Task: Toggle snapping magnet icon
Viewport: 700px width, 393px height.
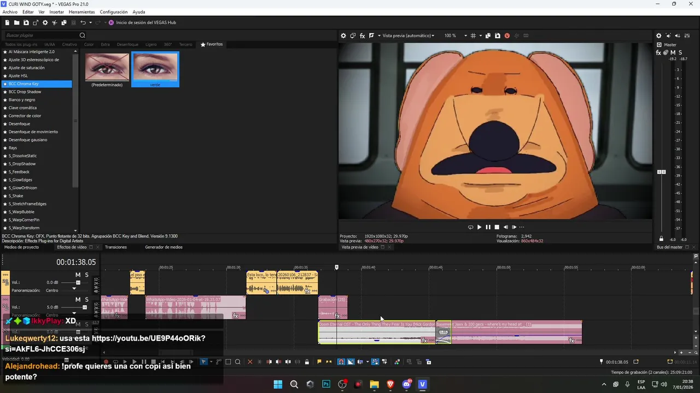Action: click(x=341, y=362)
